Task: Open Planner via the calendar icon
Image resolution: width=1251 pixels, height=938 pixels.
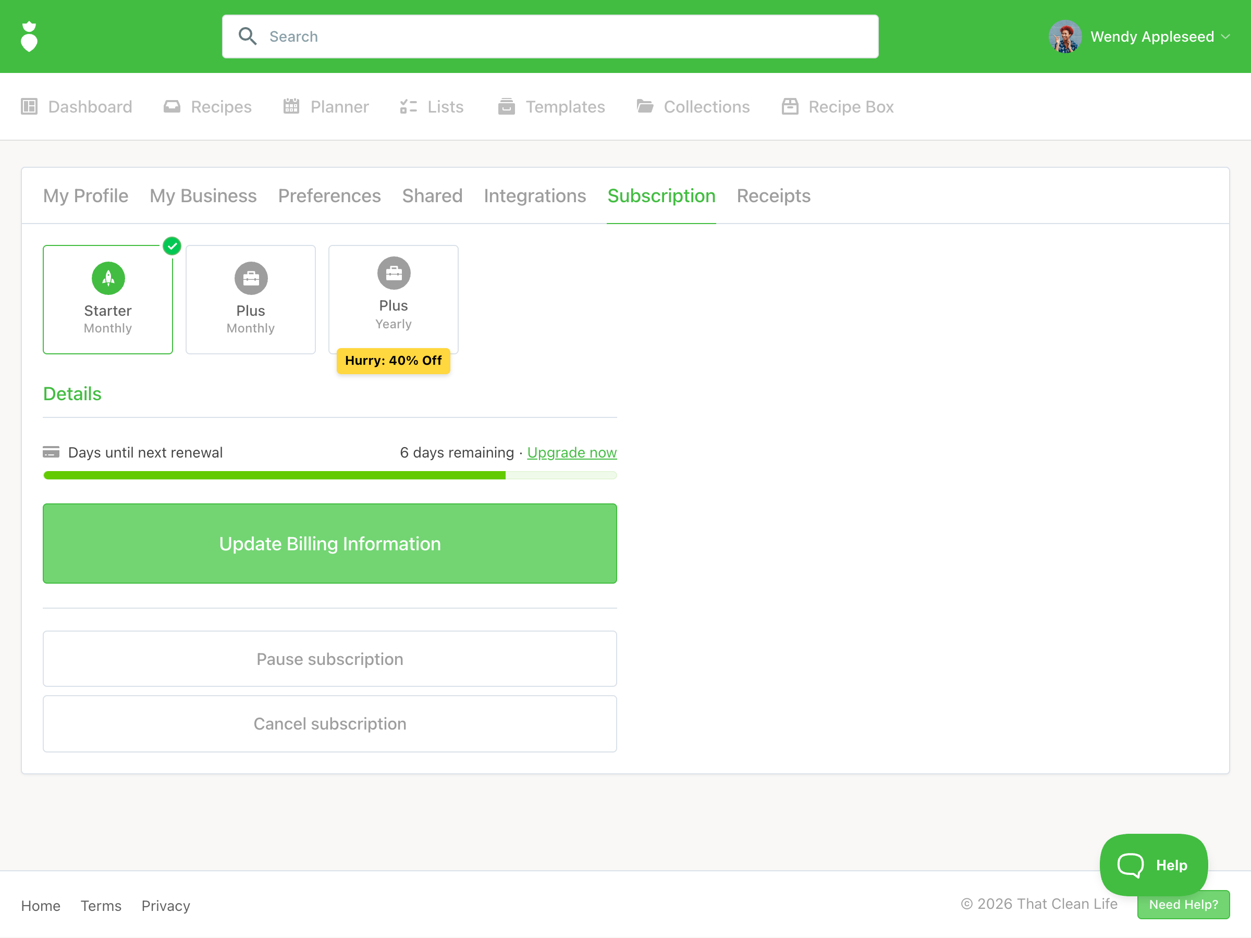Action: click(291, 106)
